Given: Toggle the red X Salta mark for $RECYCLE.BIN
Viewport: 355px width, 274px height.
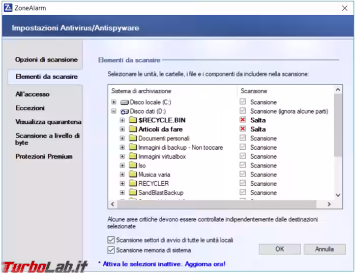Looking at the screenshot, I should [243, 120].
